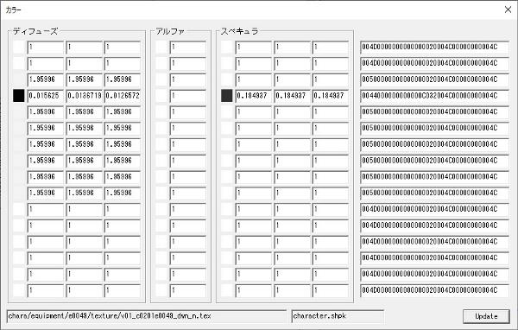The width and height of the screenshot is (518, 330).
Task: Click the texture path field ending dwn_n.tex
Action: [x=147, y=316]
